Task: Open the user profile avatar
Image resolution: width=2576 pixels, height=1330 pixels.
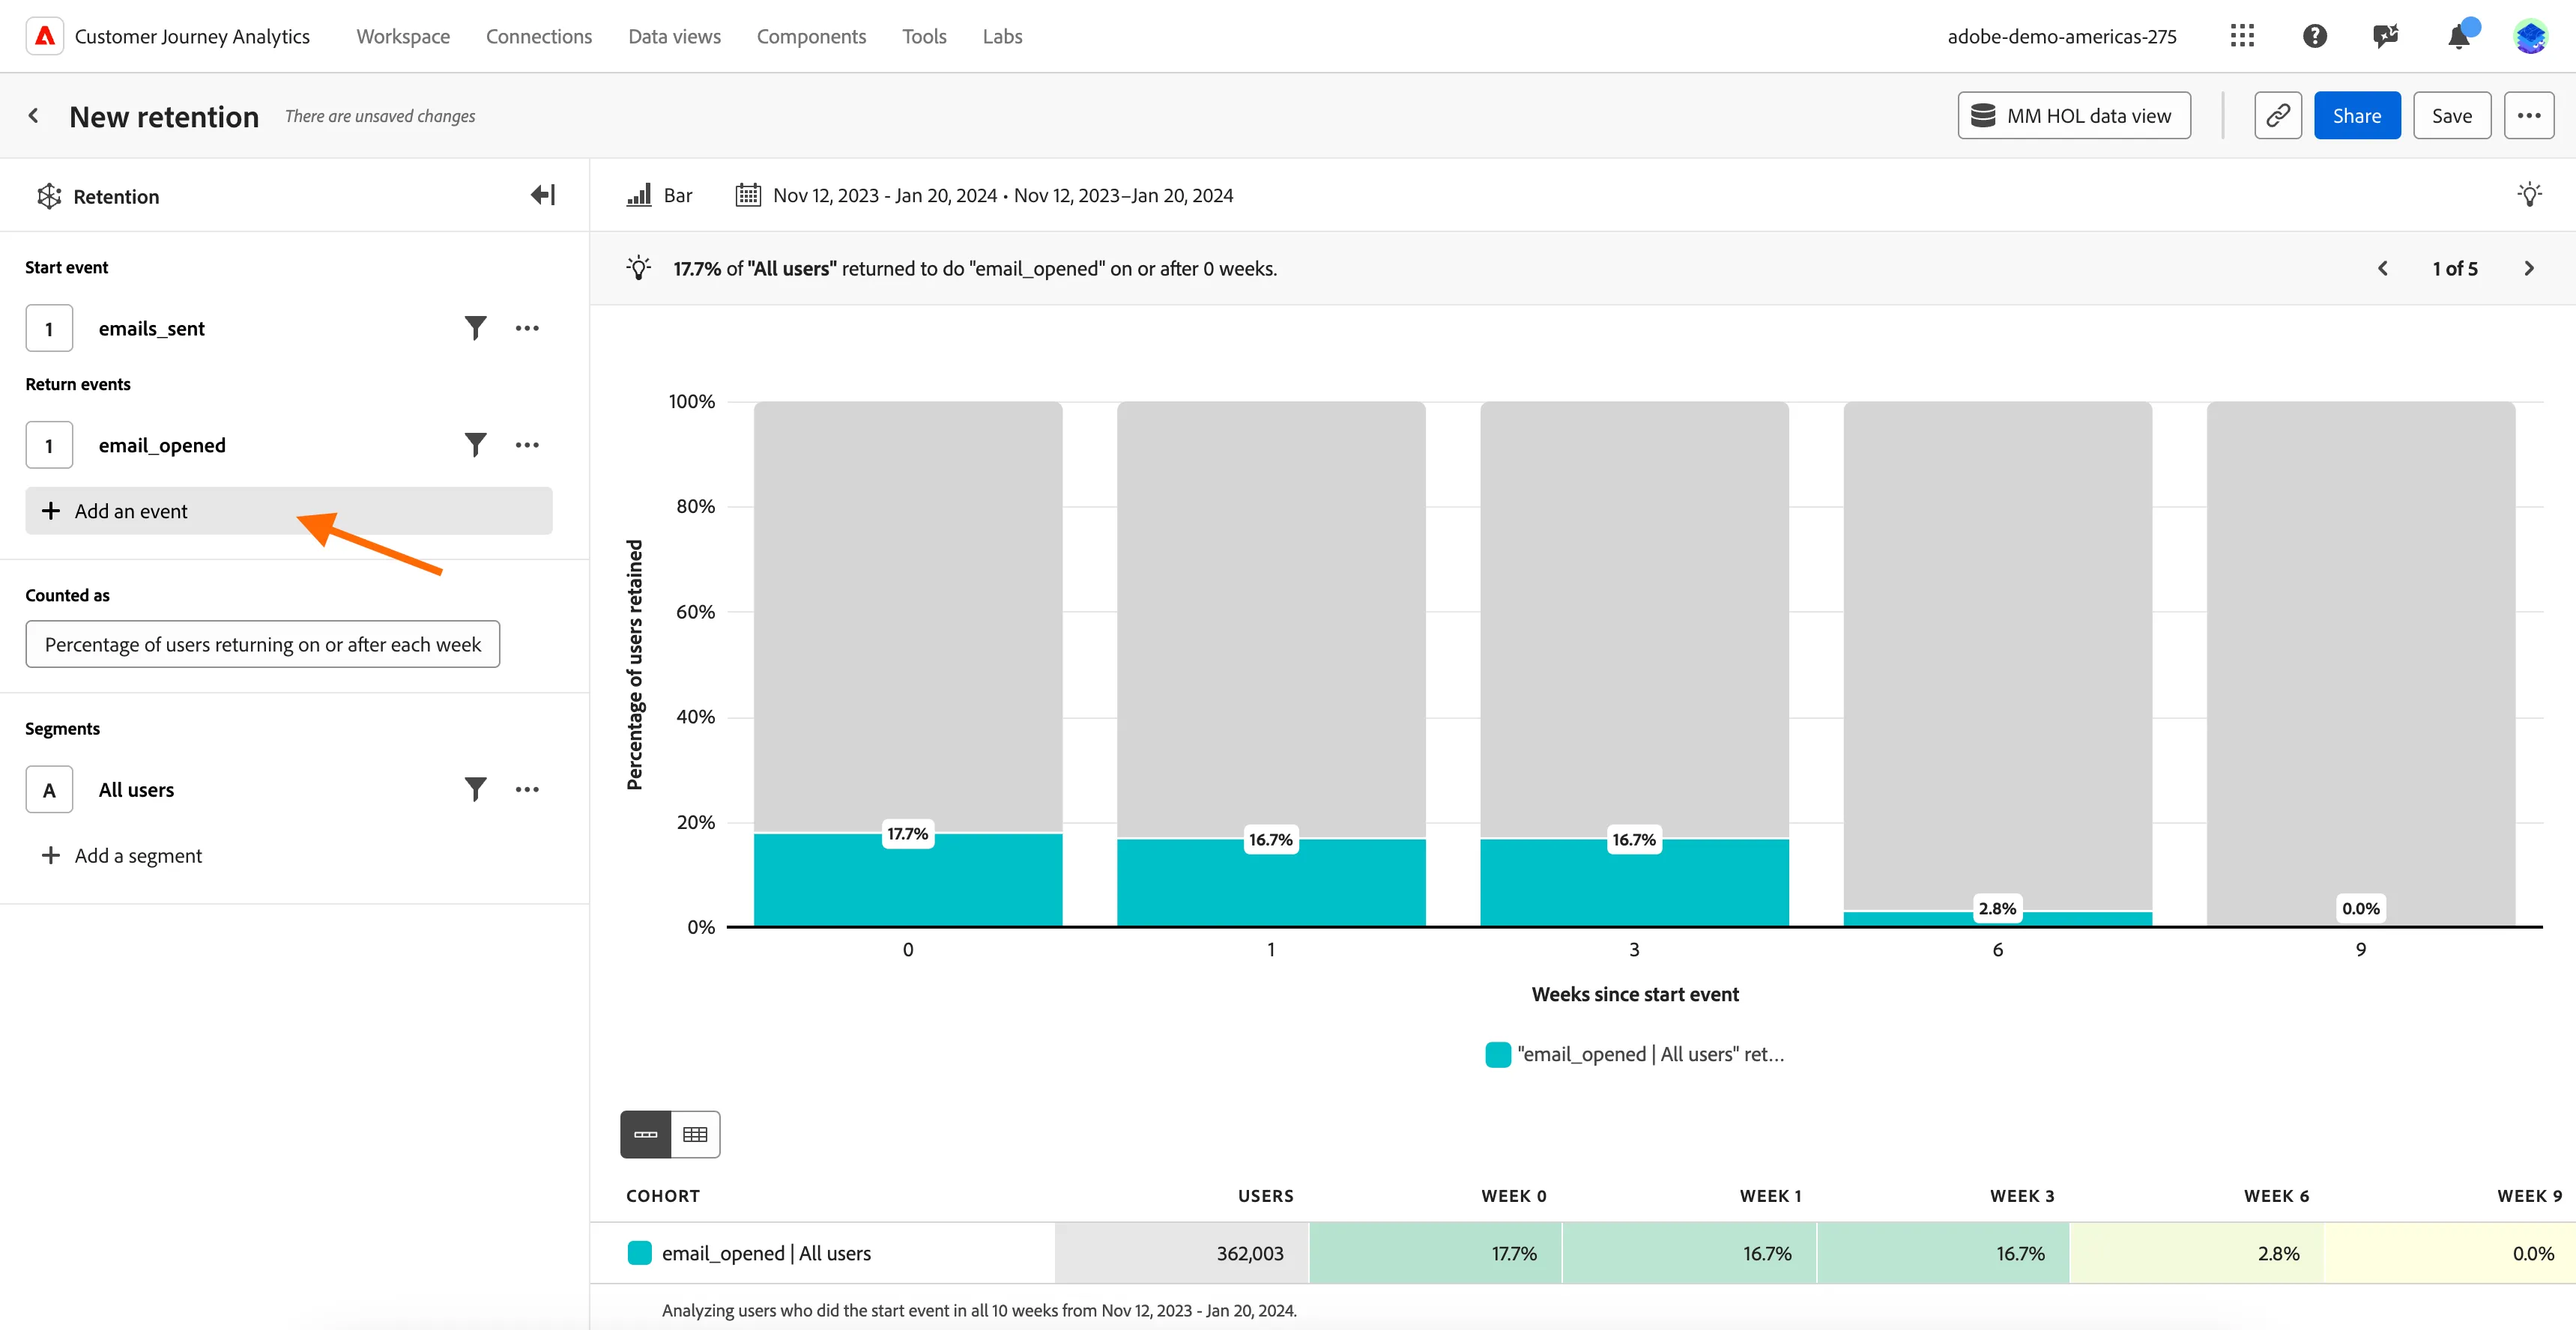Action: point(2531,36)
